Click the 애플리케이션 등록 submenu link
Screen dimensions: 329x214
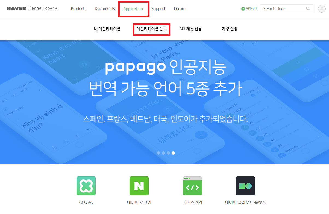(152, 29)
